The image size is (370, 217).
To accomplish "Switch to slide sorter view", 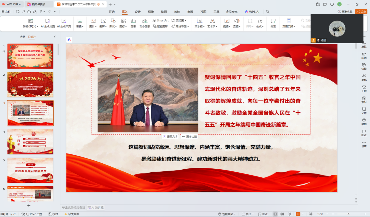I will coord(282,214).
